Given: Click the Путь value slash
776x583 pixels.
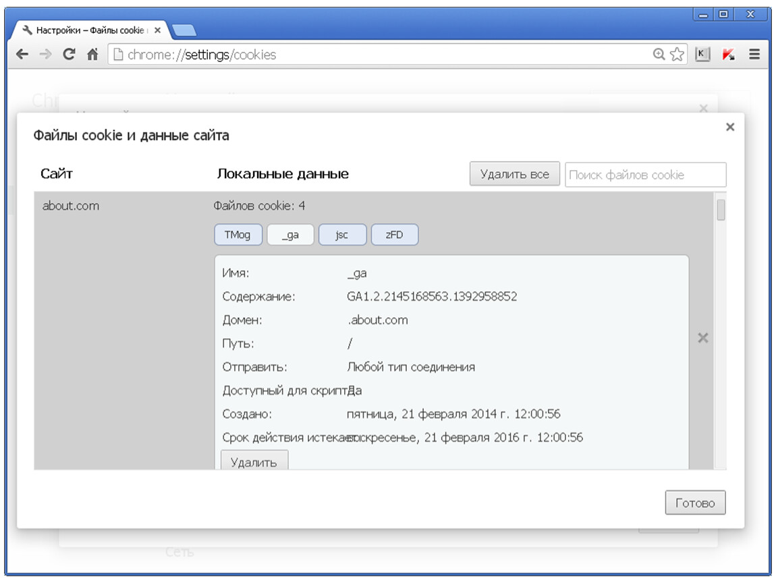Looking at the screenshot, I should point(350,343).
